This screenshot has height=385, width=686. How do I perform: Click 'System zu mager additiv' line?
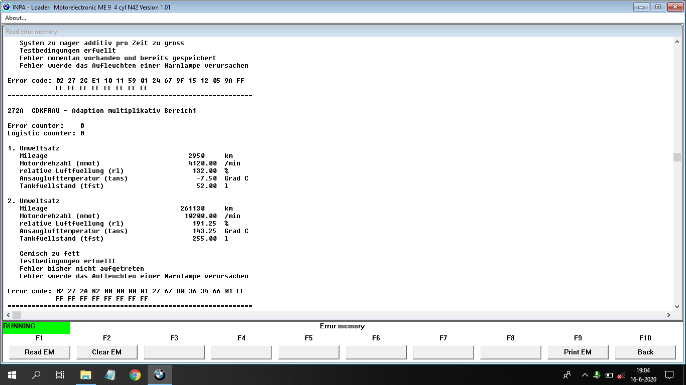click(102, 43)
